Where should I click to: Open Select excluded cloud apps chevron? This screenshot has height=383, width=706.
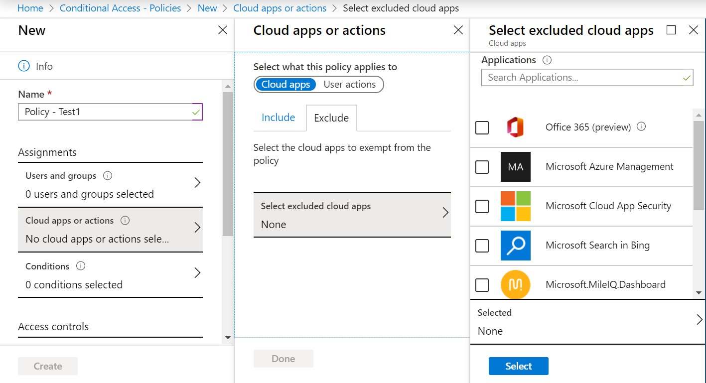coord(445,213)
